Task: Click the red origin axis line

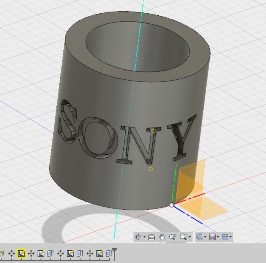Action: coord(189,199)
